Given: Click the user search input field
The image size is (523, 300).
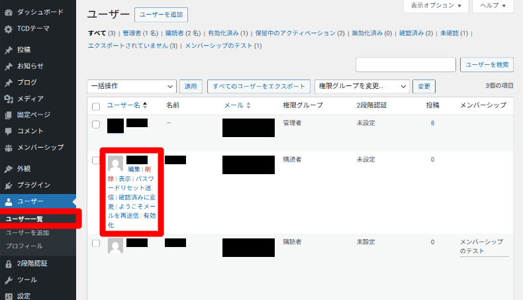Looking at the screenshot, I should [x=406, y=65].
